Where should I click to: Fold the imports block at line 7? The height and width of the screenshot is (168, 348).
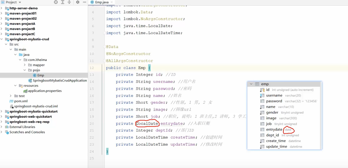coord(104,33)
